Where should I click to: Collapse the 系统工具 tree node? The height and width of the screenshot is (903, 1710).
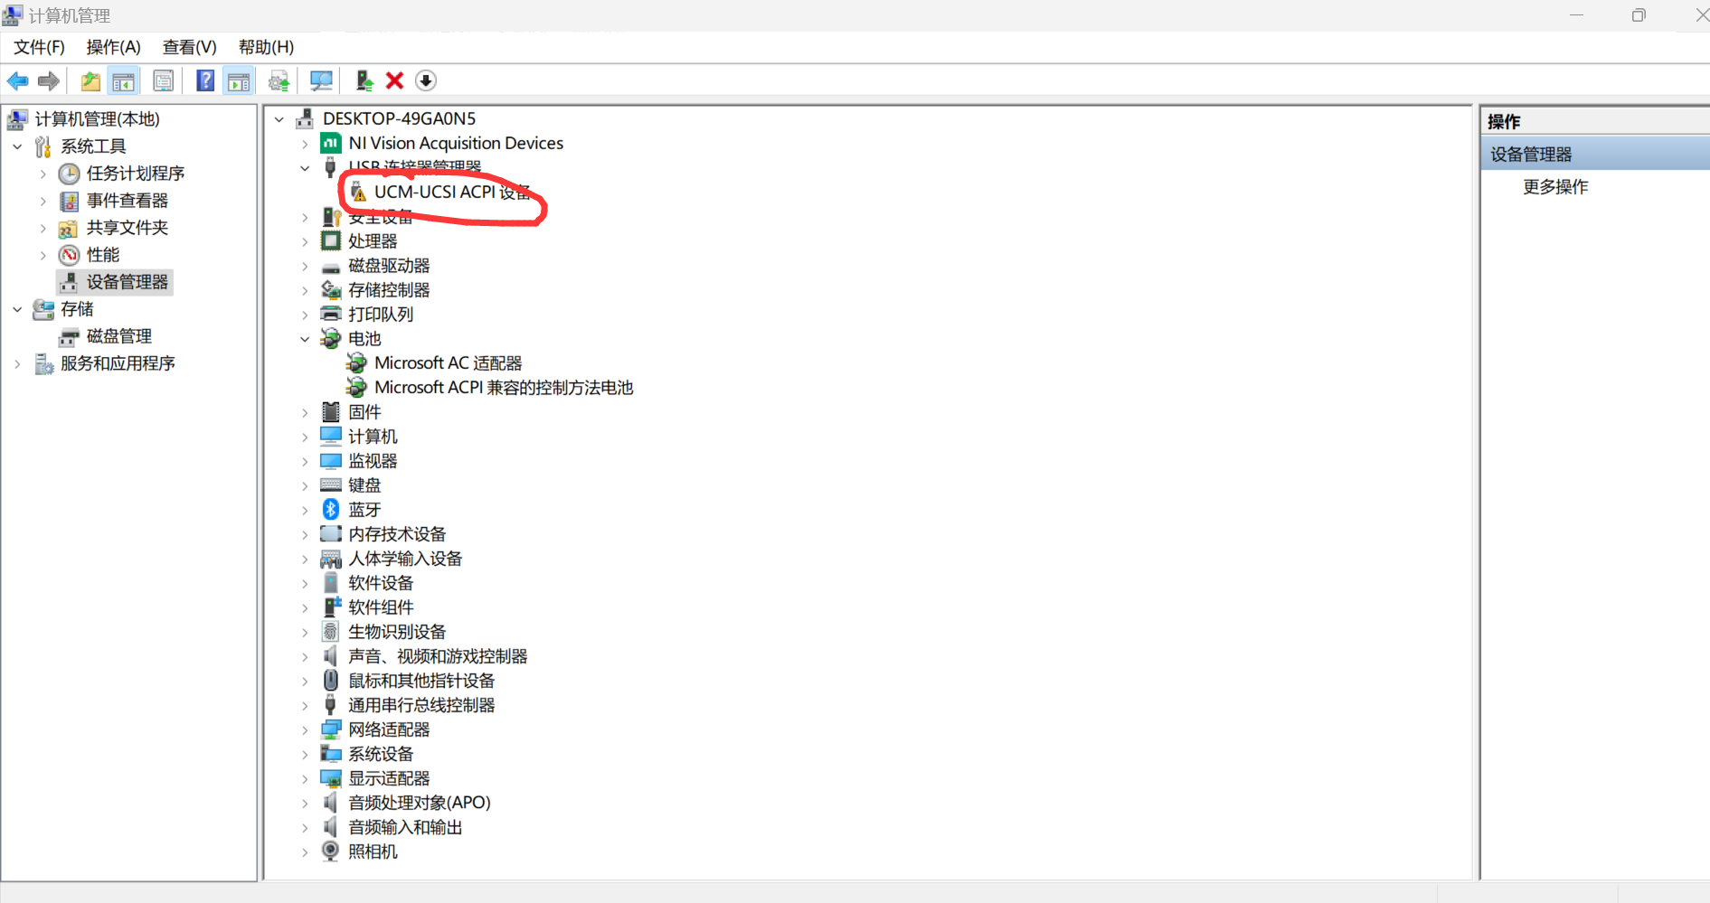[17, 146]
